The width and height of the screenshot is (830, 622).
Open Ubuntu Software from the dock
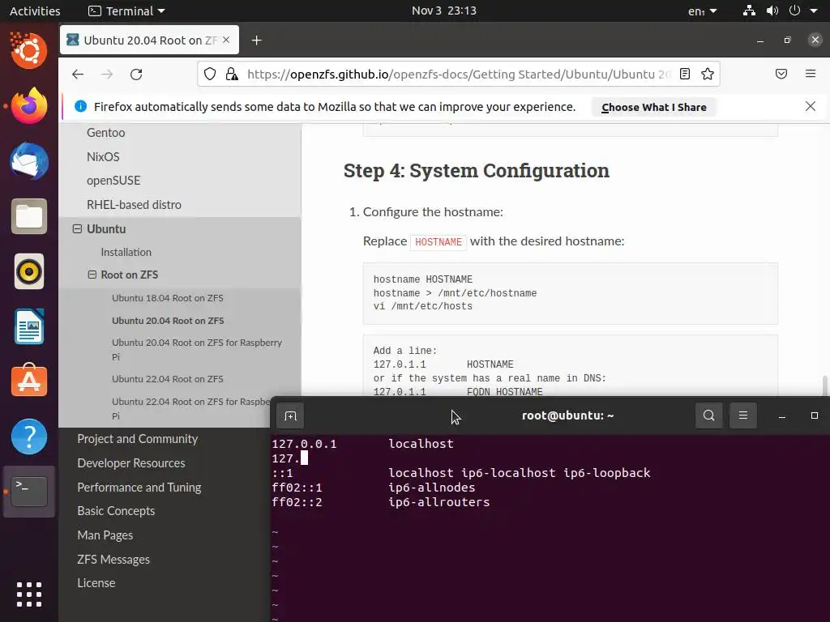coord(29,381)
